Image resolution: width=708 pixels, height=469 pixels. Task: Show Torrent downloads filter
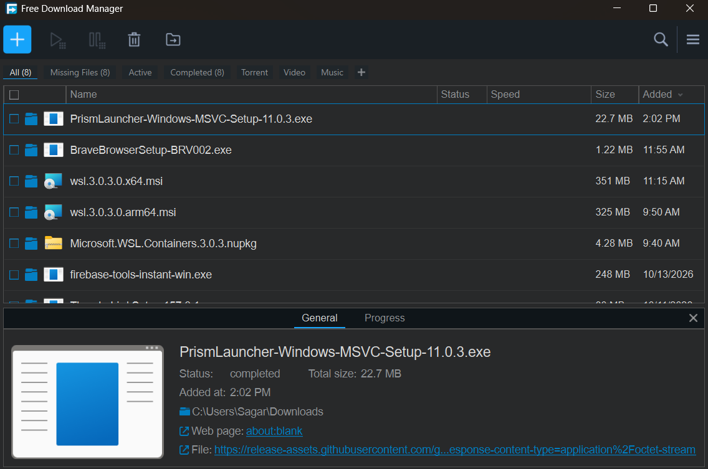(x=255, y=72)
